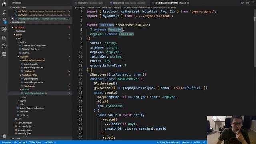Screen dimensions: 256x144
Task: Open the Debug view icon
Action: click(x=4, y=29)
